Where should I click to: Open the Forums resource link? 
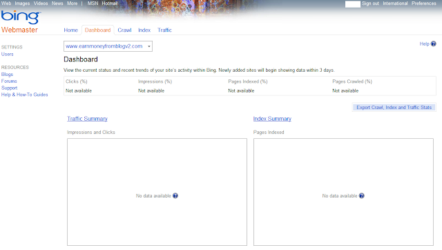click(9, 81)
